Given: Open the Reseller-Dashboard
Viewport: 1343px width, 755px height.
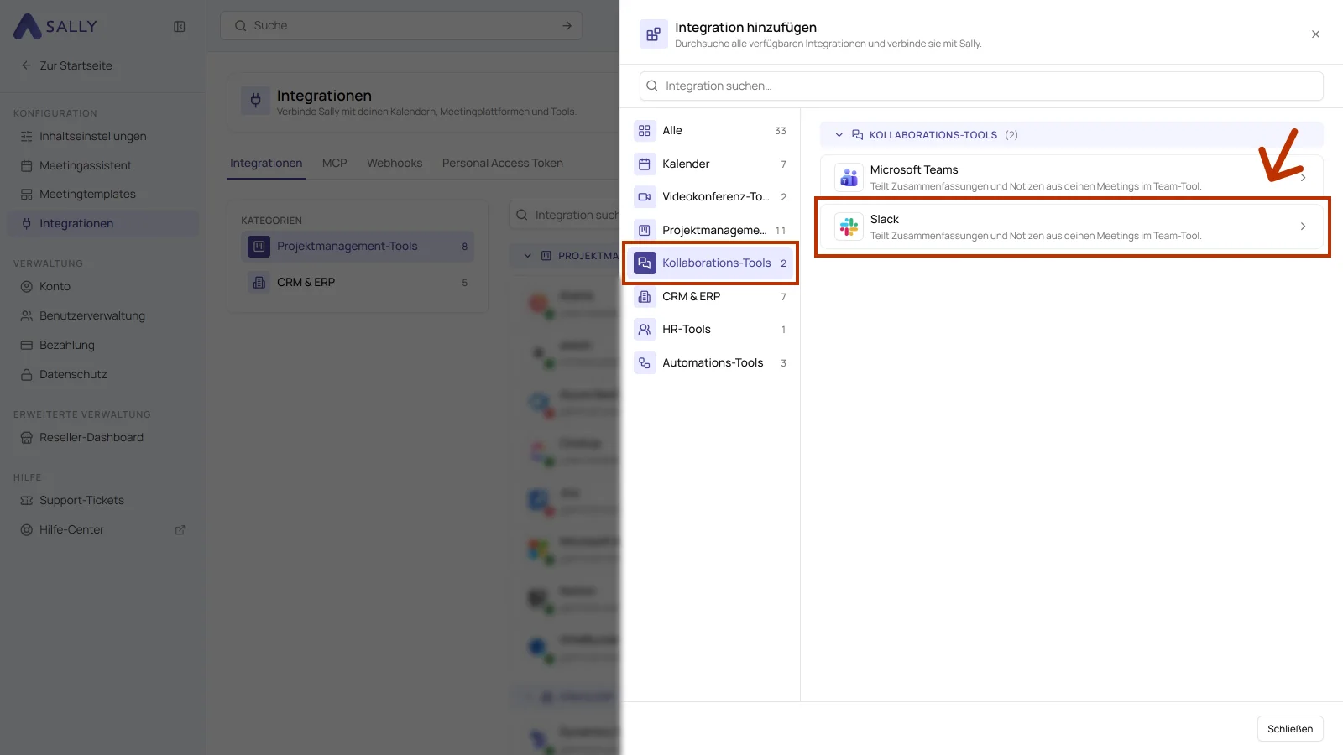Looking at the screenshot, I should tap(102, 437).
